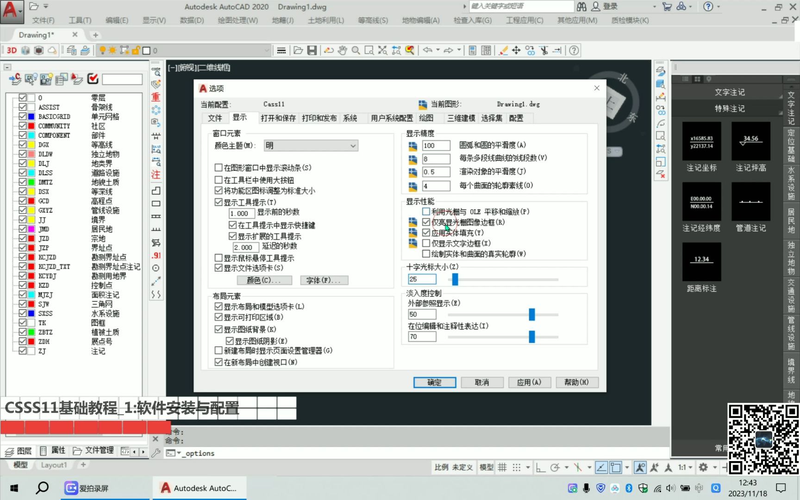
Task: Open the 等高线(G) menu
Action: [373, 20]
